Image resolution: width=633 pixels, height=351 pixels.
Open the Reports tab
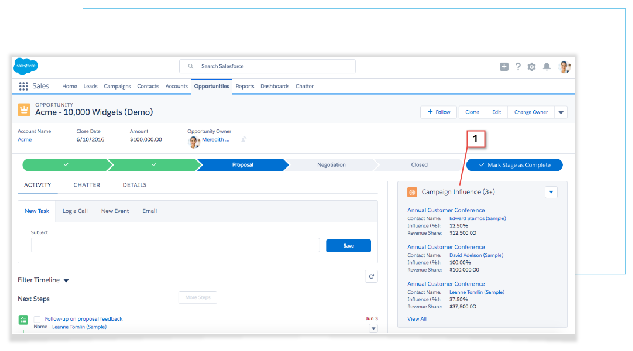coord(245,86)
